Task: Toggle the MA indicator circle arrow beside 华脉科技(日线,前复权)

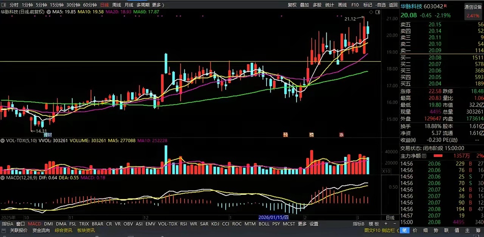Action: tap(48, 12)
